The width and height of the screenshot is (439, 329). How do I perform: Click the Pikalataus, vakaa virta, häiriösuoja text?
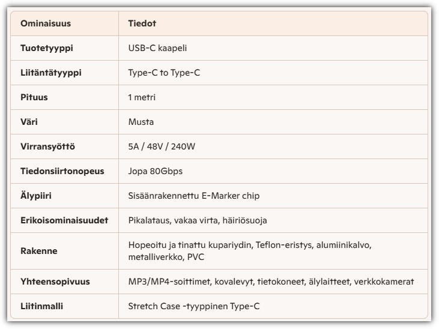[x=198, y=220]
